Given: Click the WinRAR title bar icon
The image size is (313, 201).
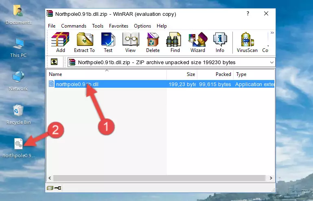Looking at the screenshot, I should [x=50, y=14].
